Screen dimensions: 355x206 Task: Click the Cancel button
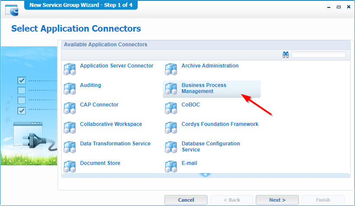tap(186, 200)
